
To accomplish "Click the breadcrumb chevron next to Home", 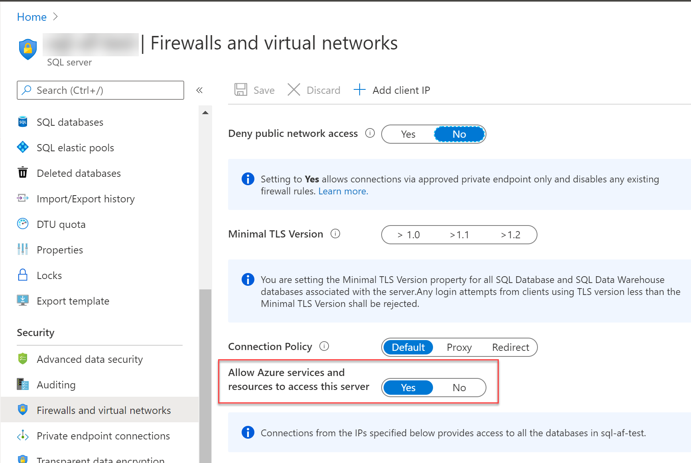I will [55, 16].
